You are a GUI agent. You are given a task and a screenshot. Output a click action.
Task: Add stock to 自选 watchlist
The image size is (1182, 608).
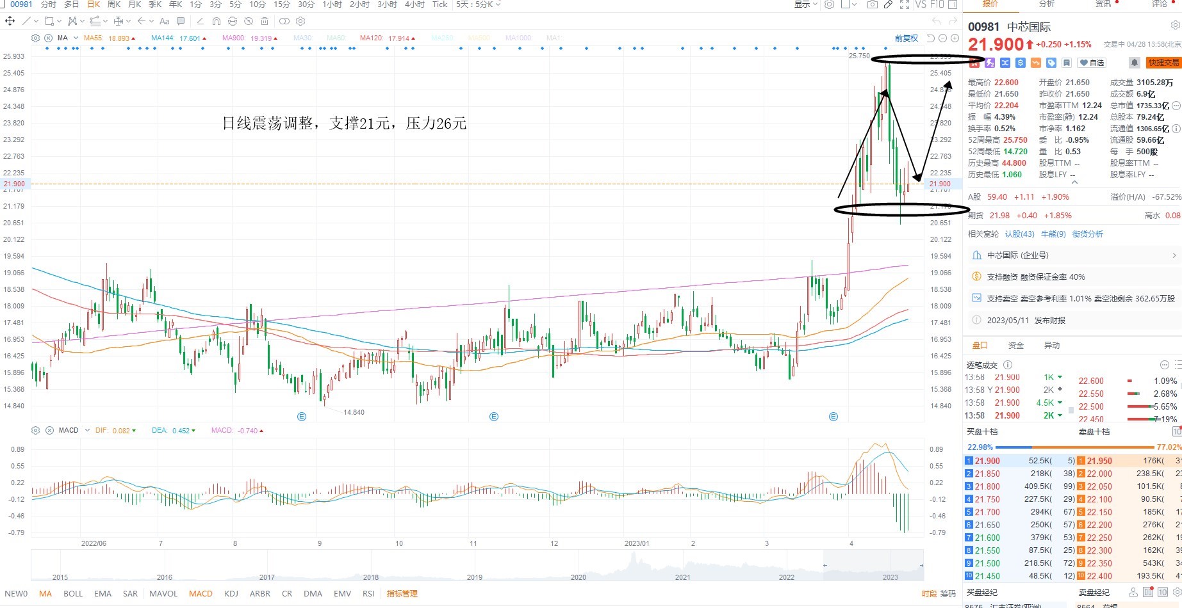tap(1093, 63)
